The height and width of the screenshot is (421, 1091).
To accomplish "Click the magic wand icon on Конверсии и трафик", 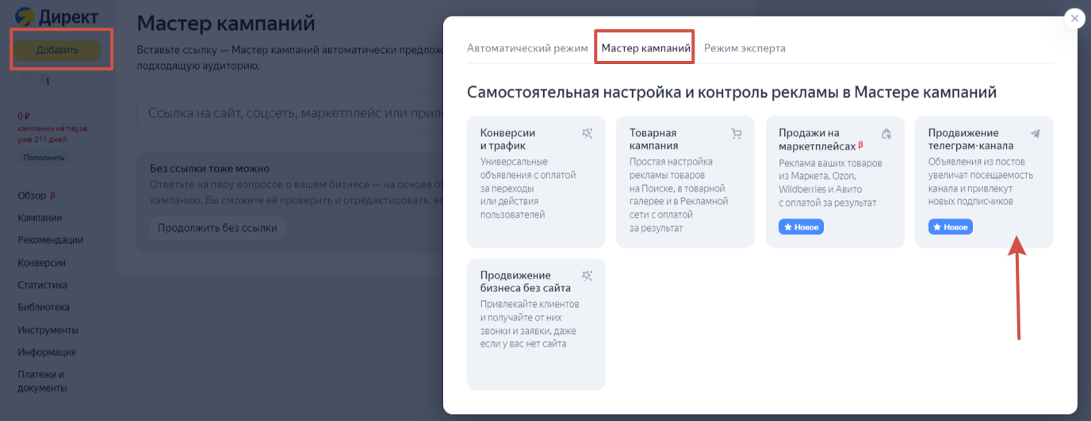I will (587, 134).
